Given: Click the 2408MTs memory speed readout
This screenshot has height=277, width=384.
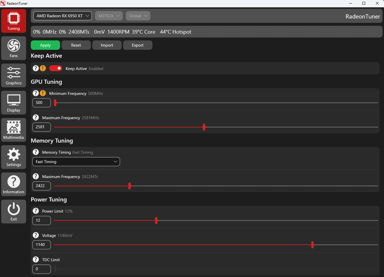Looking at the screenshot, I should pyautogui.click(x=79, y=32).
